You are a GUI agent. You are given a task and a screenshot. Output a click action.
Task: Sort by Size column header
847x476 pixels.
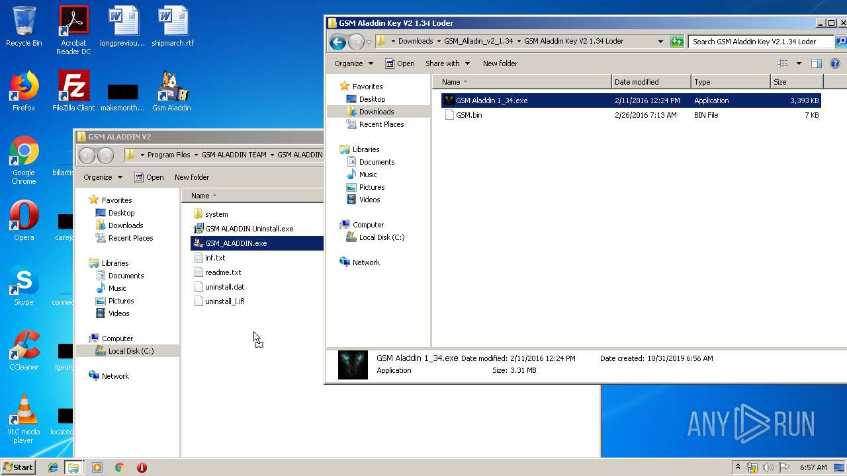click(x=797, y=82)
